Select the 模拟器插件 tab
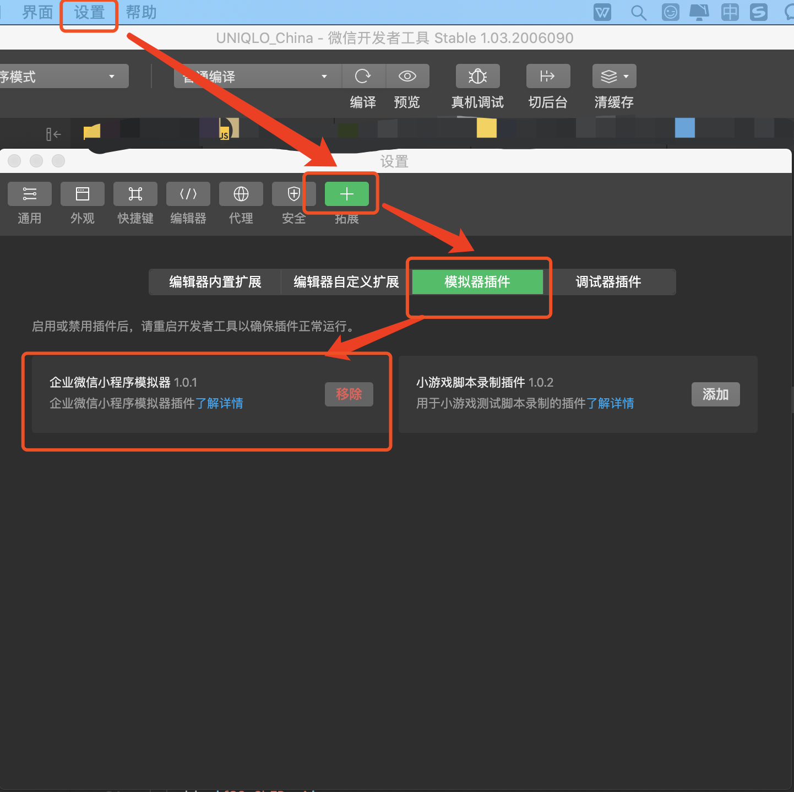Screen dimensions: 794x792 (x=477, y=282)
